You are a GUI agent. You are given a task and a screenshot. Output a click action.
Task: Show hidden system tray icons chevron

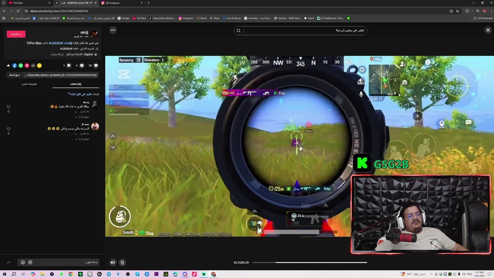click(431, 274)
